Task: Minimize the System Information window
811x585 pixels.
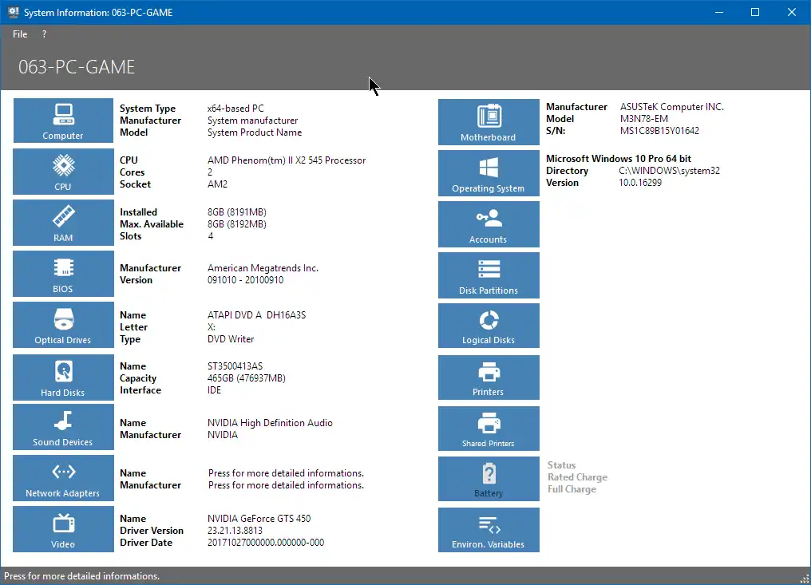Action: pos(719,12)
